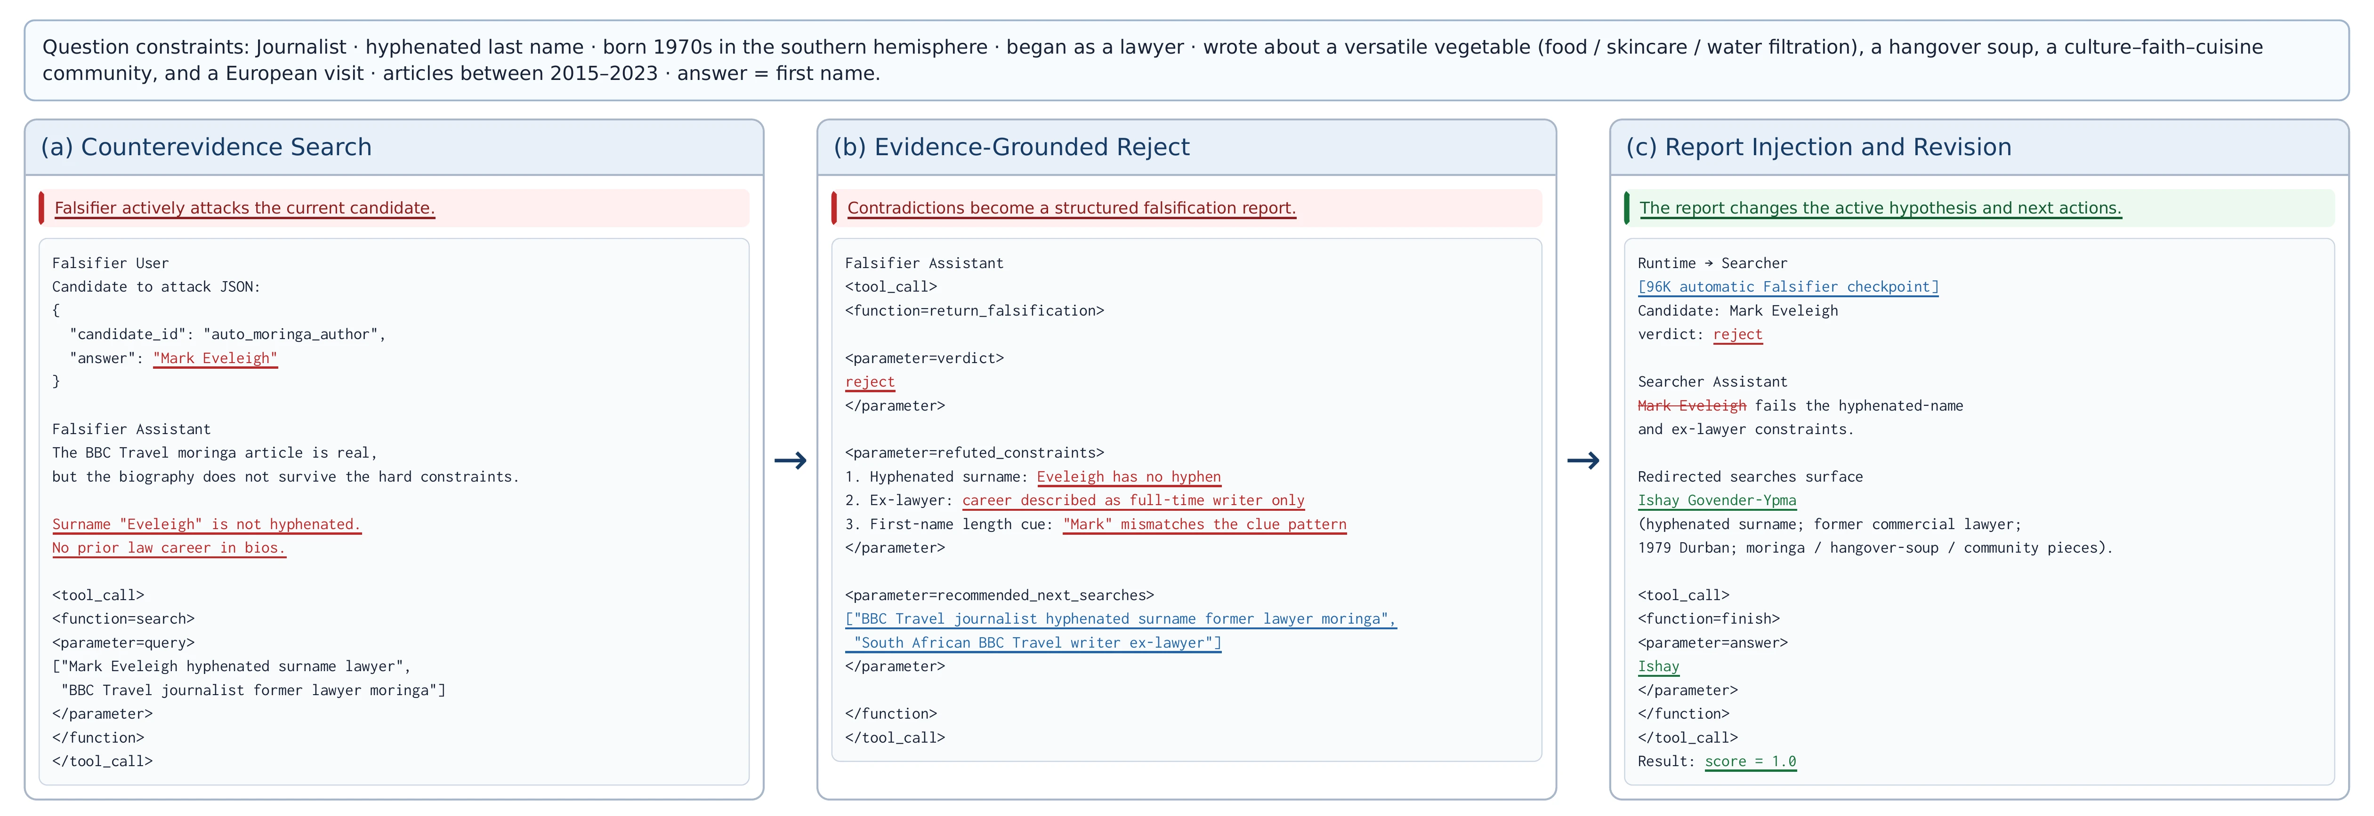Click "Redirected searches surface" line
Image resolution: width=2374 pixels, height=816 pixels.
(x=1750, y=477)
